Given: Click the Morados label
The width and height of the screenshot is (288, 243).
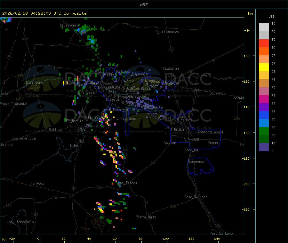Looking at the screenshot, I should point(37,183).
